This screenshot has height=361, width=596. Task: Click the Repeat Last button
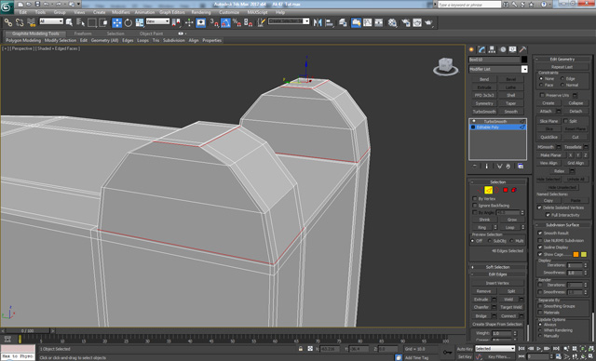(x=562, y=67)
